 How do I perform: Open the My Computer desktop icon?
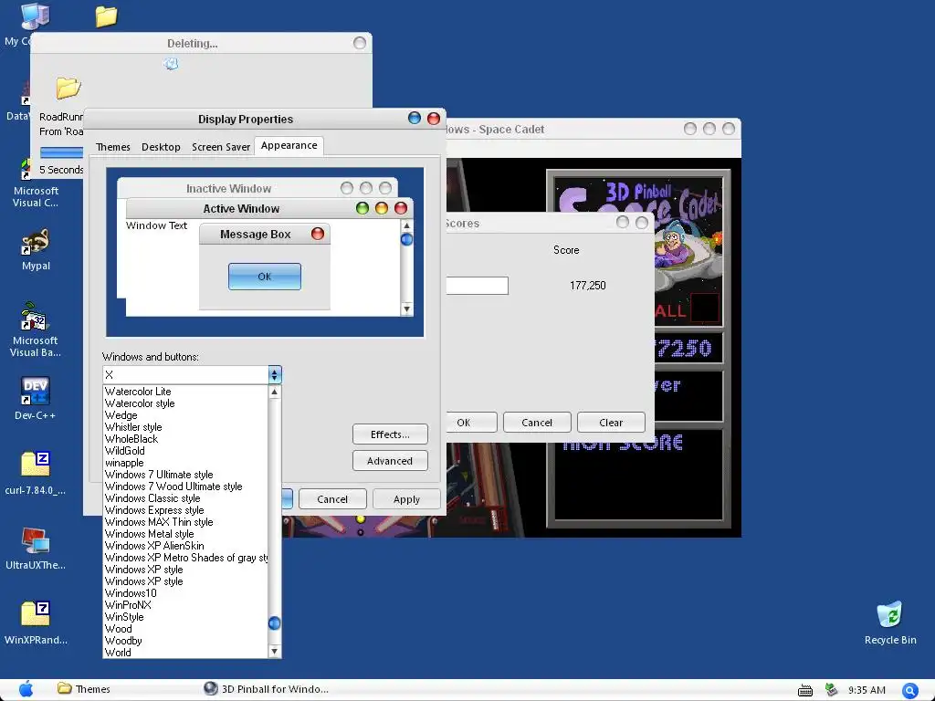(x=35, y=16)
